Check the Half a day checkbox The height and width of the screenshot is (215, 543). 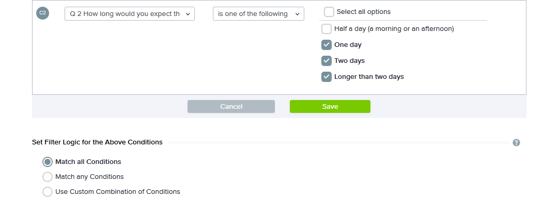(327, 29)
